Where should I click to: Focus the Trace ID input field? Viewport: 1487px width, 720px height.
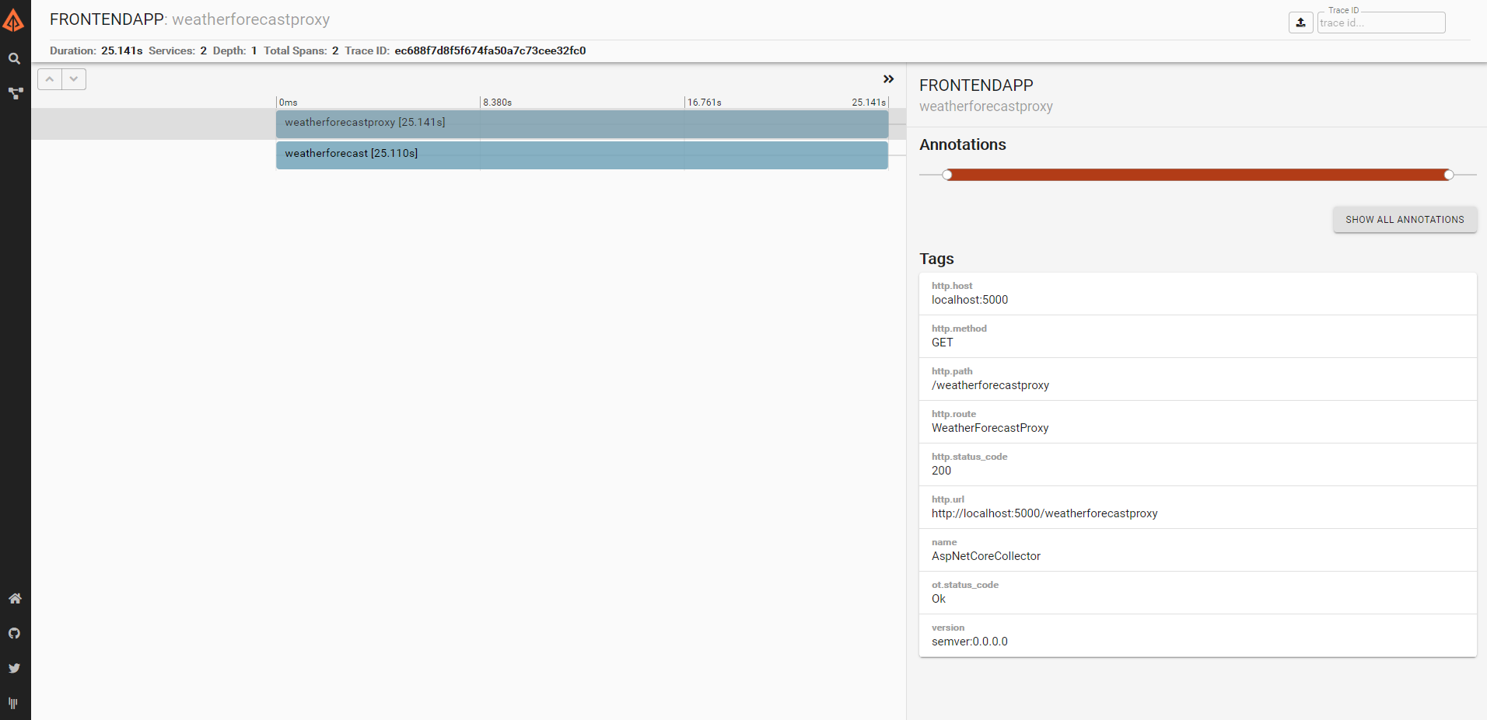(x=1380, y=23)
